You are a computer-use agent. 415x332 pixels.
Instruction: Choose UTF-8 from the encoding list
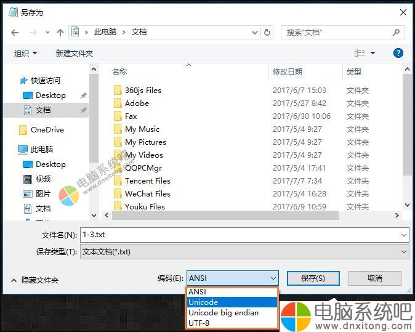tap(232, 323)
